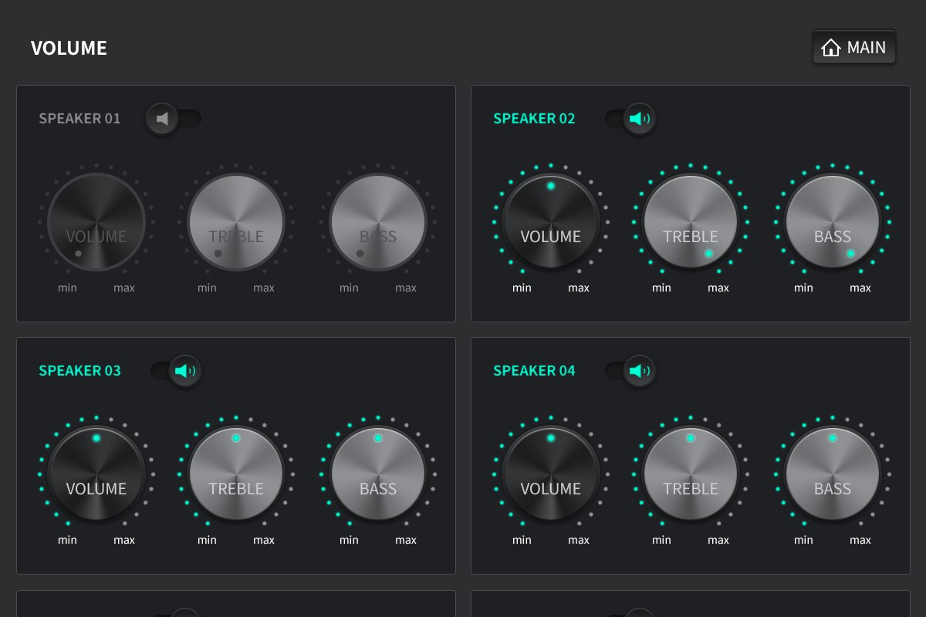Mute Speaker 03 with its toggle
The image size is (926, 617).
(x=176, y=371)
